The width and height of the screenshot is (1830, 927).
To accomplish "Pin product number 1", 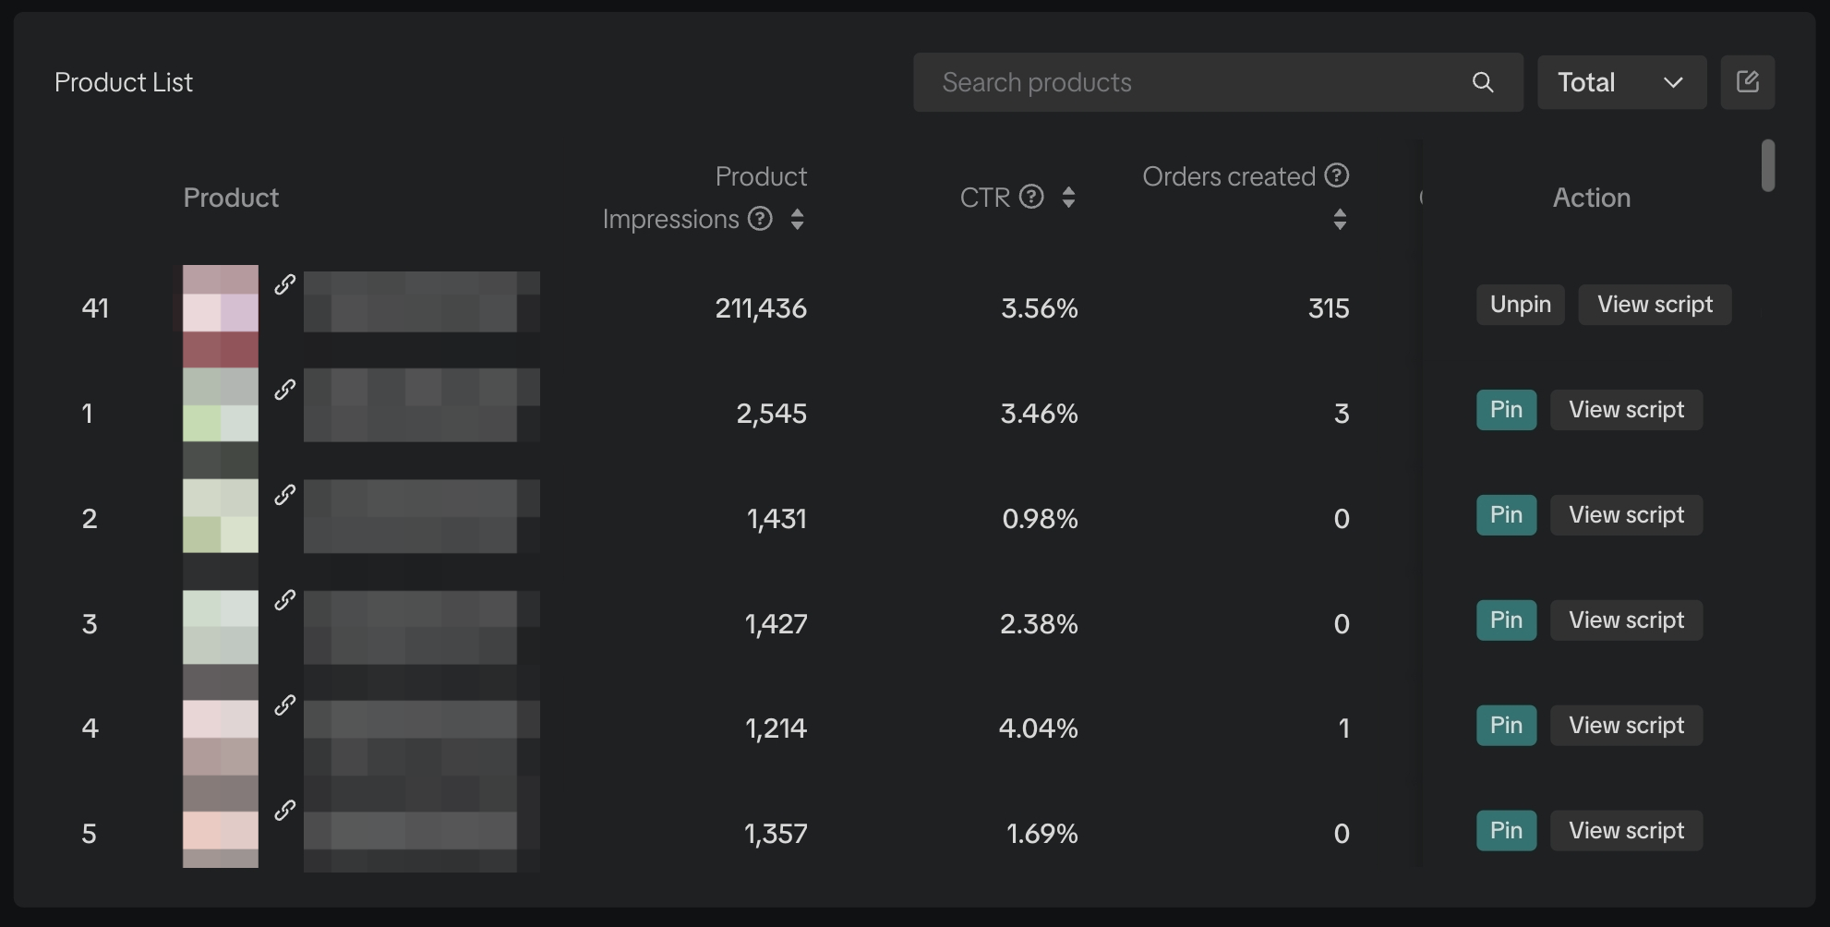I will pyautogui.click(x=1506, y=410).
